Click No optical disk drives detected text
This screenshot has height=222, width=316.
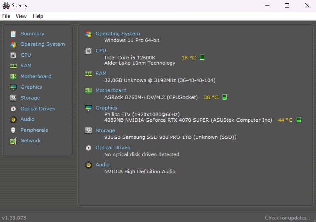tap(142, 154)
